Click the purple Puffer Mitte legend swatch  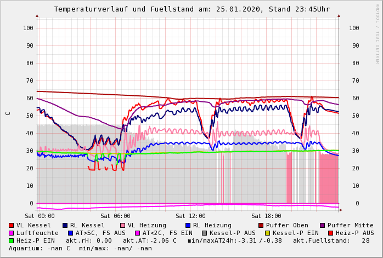pos(322,225)
